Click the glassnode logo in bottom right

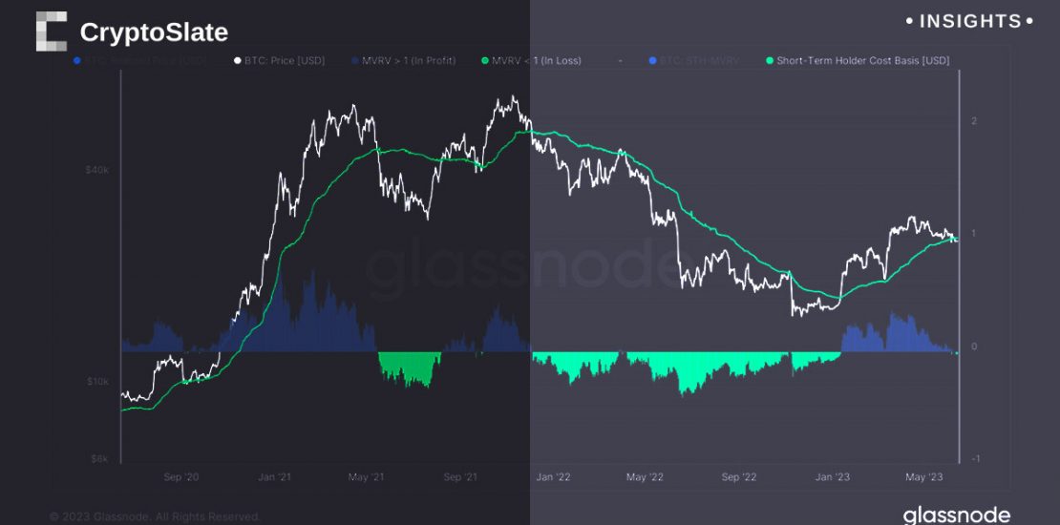point(956,515)
